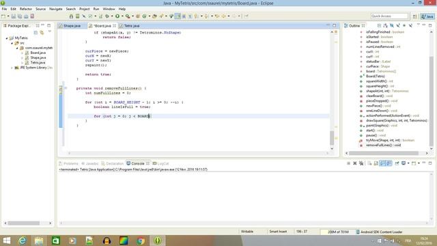This screenshot has width=437, height=246.
Task: Click the Open Type toolbar icon
Action: [154, 16]
